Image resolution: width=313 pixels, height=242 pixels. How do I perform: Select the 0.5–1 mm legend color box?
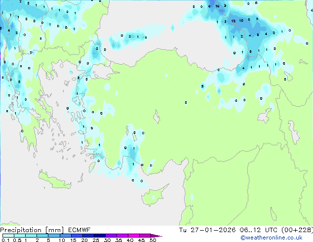pyautogui.click(x=20, y=236)
